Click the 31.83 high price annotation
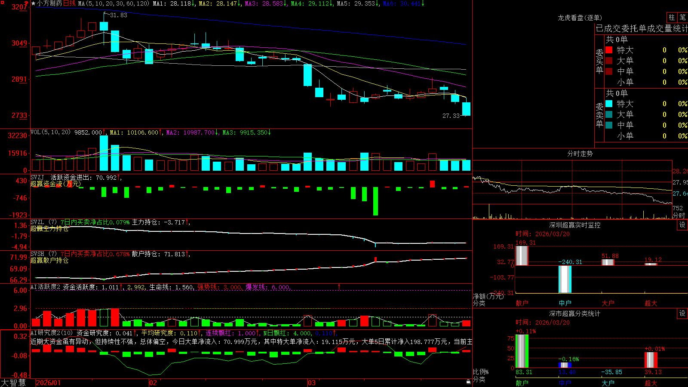 pos(118,15)
